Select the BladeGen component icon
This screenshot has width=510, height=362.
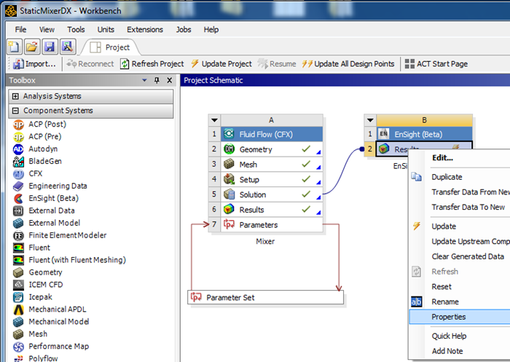[18, 161]
